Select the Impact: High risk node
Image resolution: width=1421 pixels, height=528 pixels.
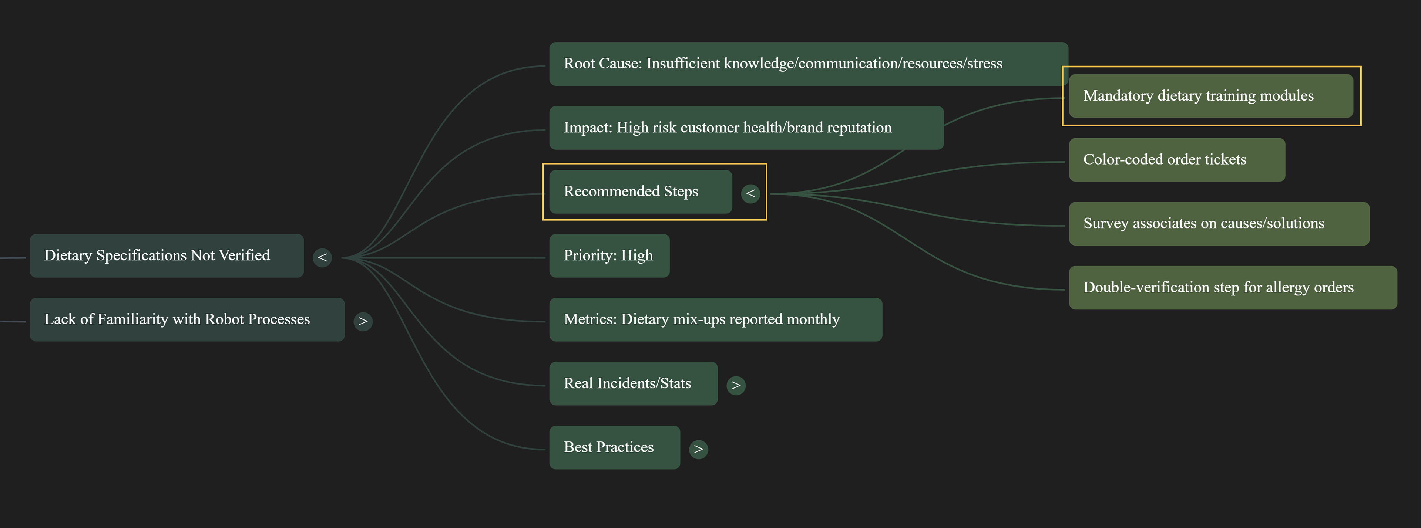(x=746, y=128)
